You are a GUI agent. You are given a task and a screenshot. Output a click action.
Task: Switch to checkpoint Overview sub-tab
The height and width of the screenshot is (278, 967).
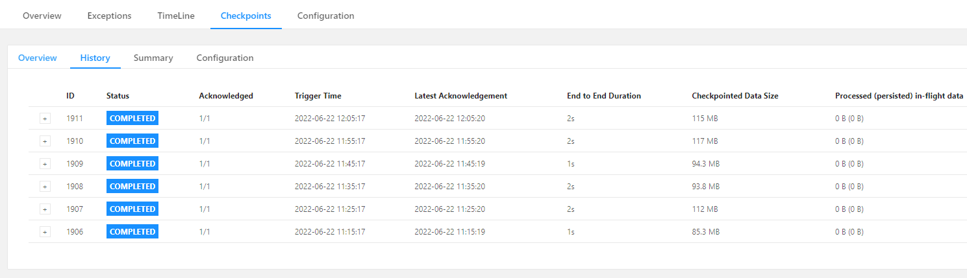click(38, 58)
